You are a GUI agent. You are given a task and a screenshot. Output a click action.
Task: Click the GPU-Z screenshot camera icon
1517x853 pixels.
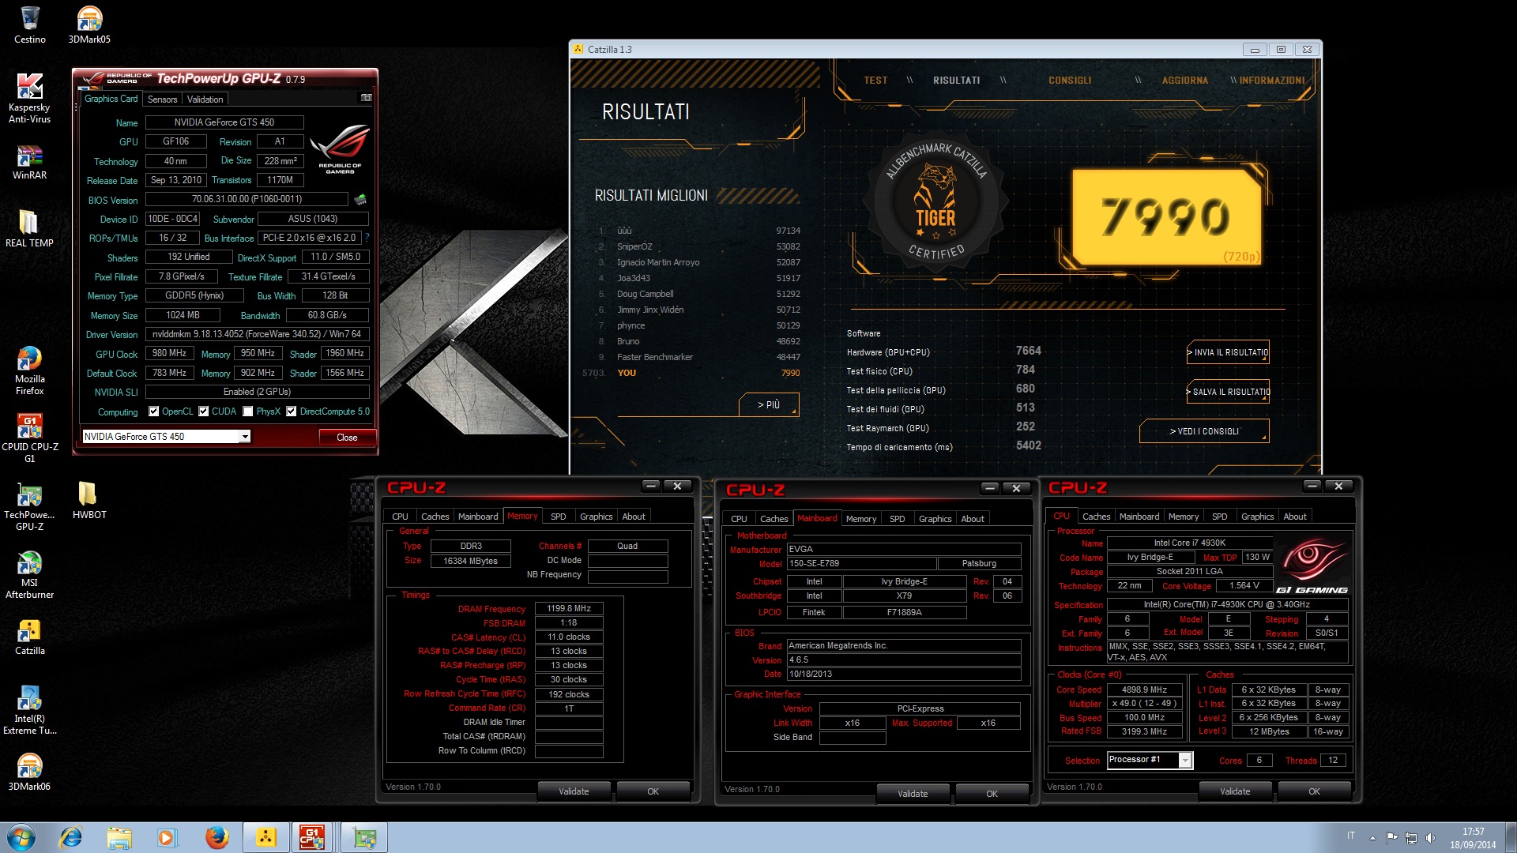pyautogui.click(x=367, y=98)
